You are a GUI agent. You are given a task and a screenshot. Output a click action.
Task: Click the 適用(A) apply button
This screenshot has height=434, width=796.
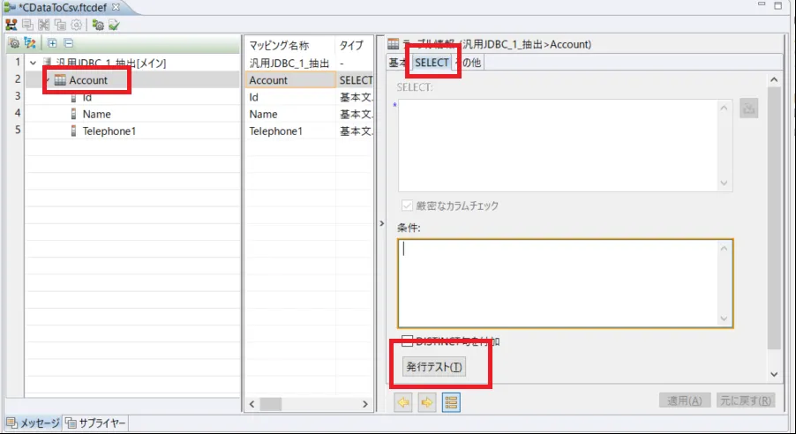pos(684,400)
